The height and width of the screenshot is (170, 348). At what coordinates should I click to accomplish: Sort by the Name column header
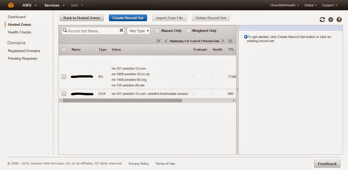pyautogui.click(x=76, y=50)
